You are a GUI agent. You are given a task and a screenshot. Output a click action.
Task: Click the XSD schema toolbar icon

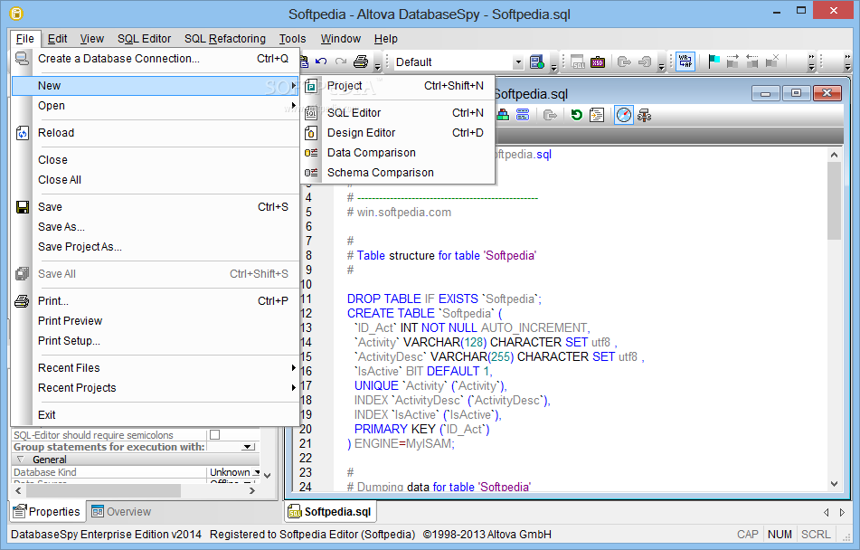[597, 62]
